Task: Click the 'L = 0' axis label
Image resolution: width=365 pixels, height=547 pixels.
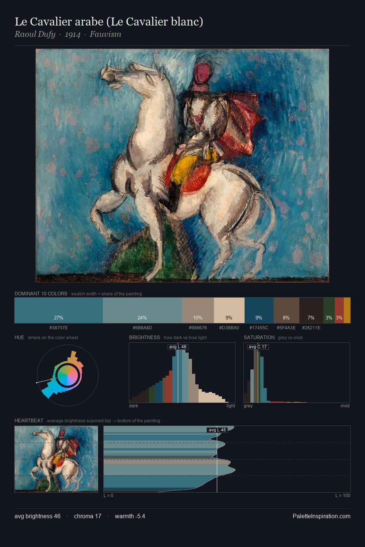Action: (108, 496)
